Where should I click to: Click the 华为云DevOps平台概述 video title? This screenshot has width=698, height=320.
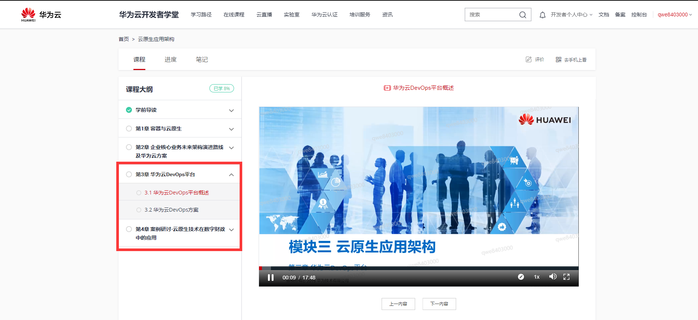point(423,88)
